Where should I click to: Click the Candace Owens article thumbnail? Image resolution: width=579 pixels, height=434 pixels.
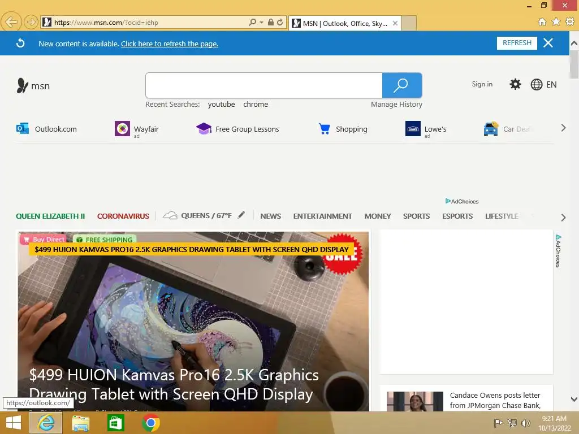414,402
